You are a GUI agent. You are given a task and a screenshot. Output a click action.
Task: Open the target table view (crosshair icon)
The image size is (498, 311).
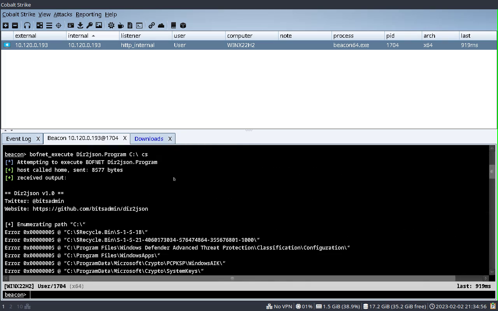58,25
